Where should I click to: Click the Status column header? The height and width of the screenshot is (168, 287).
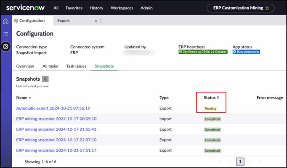pos(210,98)
